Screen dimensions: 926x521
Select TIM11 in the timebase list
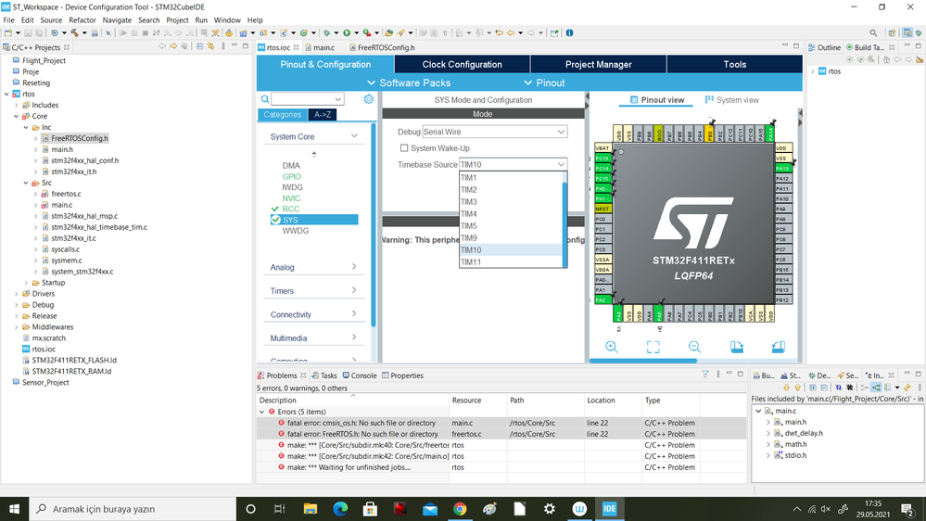512,261
